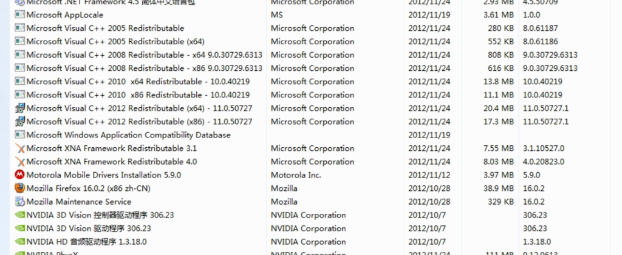Click size 20.4 MB value
Image resolution: width=622 pixels, height=255 pixels.
pos(499,108)
